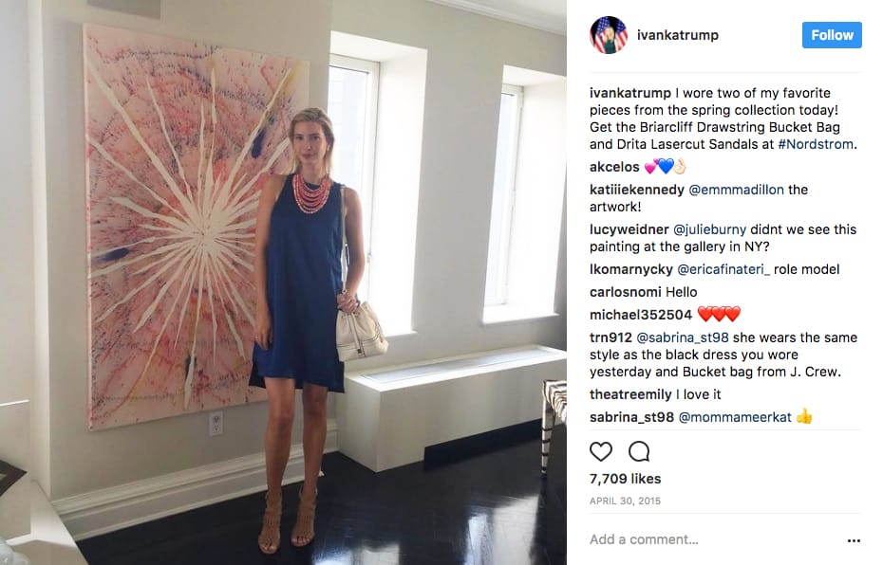Click the Follow button
Viewport: 883px width, 565px height.
tap(832, 35)
